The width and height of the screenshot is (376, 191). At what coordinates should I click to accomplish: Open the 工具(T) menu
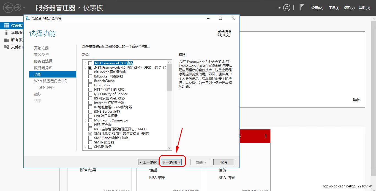[x=334, y=8]
